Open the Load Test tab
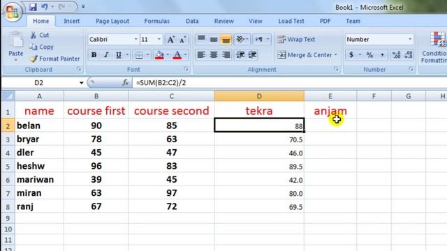 click(x=291, y=21)
